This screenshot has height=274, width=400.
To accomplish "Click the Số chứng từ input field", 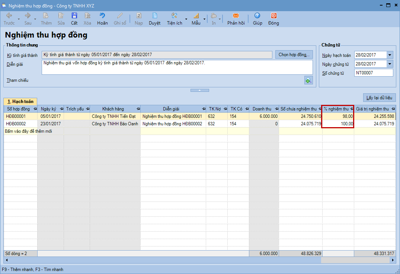I will (x=373, y=73).
